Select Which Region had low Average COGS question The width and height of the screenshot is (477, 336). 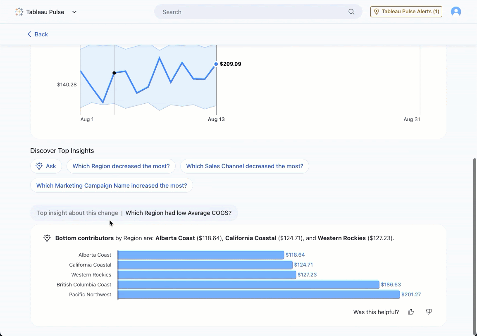179,212
